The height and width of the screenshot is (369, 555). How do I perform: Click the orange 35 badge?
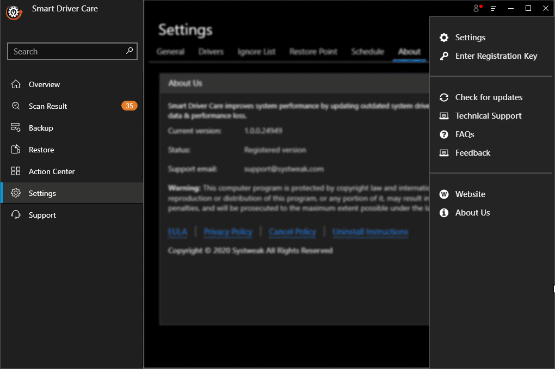[x=129, y=106]
